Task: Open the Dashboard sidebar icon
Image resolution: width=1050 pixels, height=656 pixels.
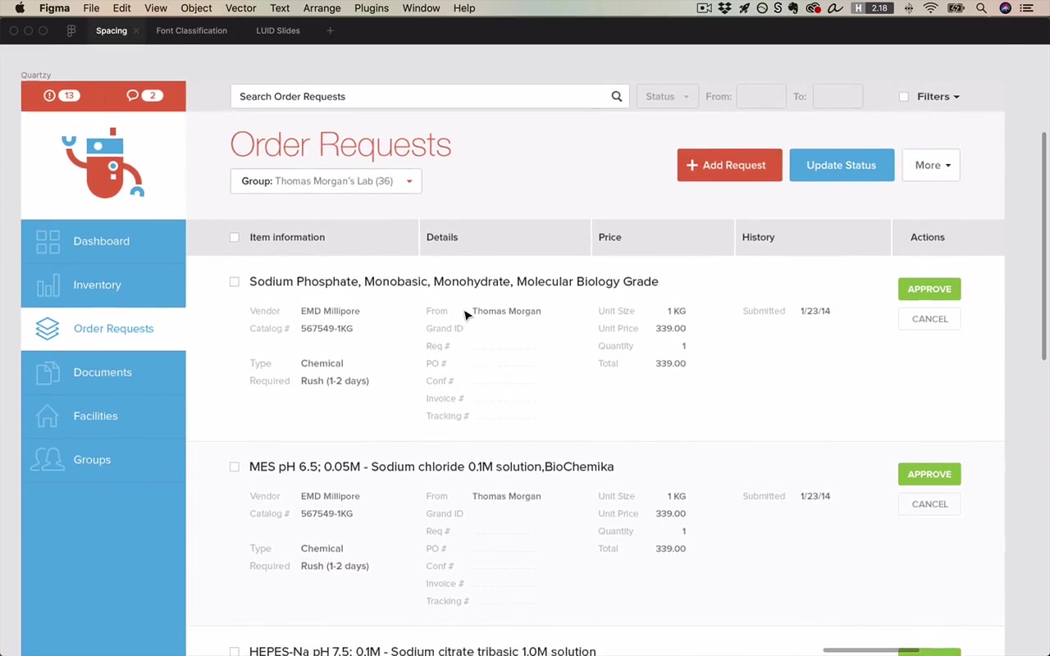Action: click(48, 241)
